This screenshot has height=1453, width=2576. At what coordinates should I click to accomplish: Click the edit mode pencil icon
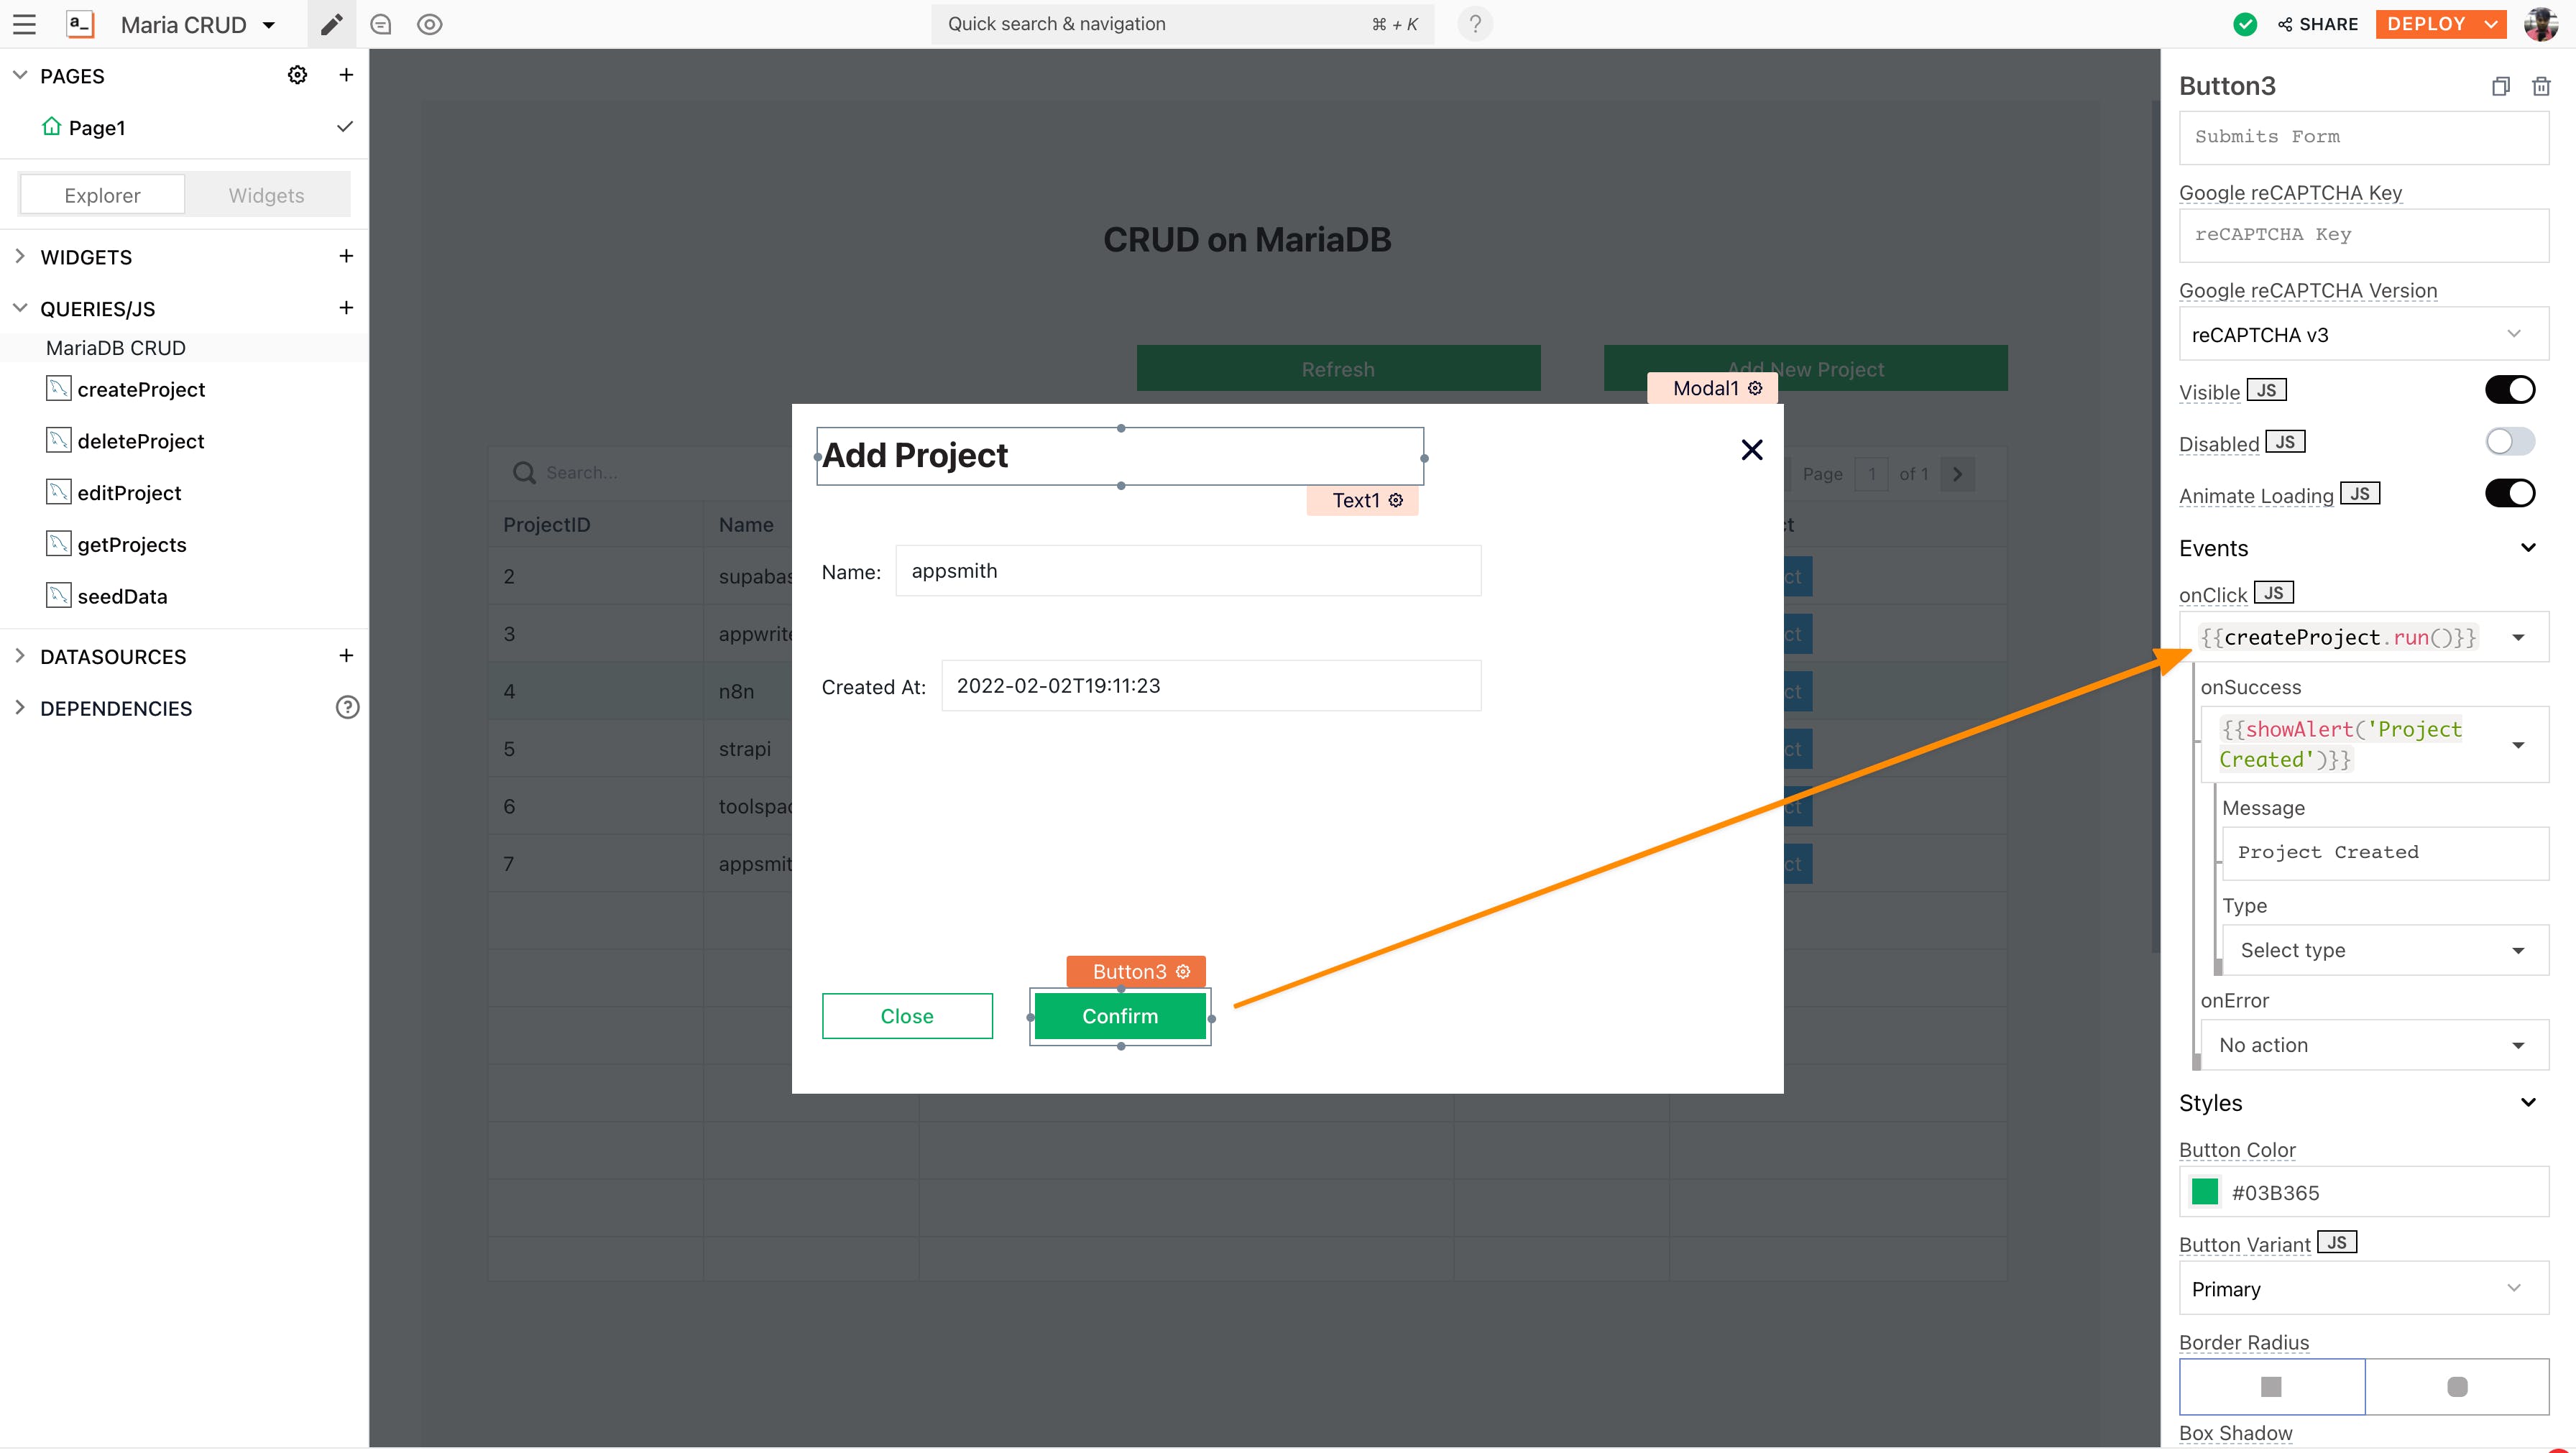coord(331,24)
